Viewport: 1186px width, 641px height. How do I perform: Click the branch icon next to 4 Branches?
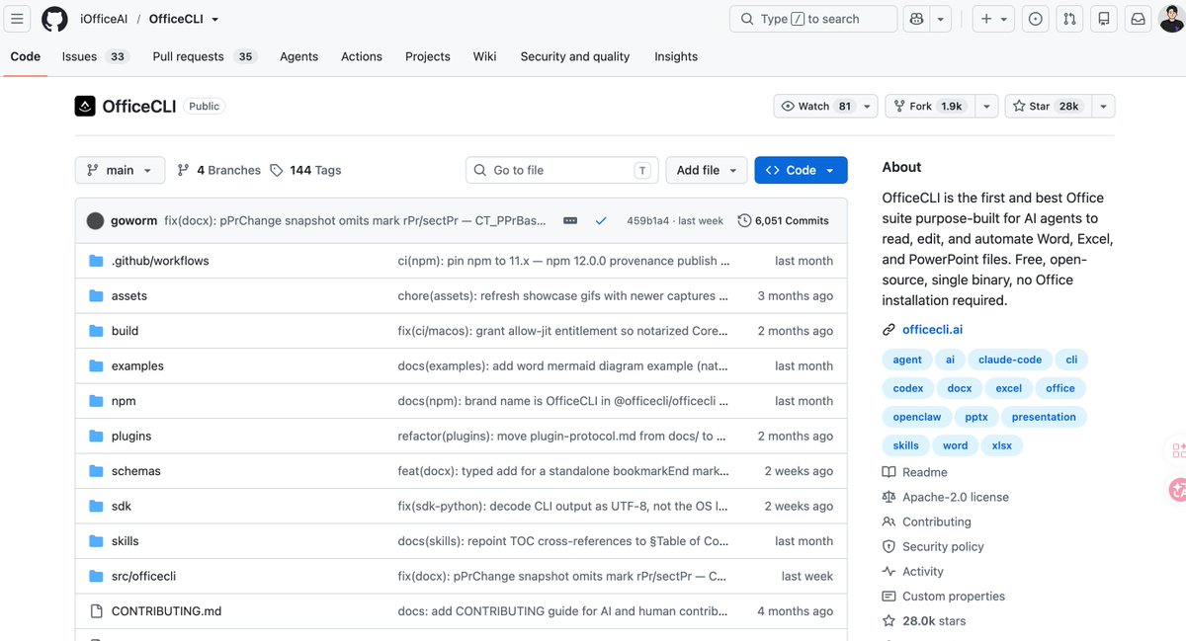pyautogui.click(x=183, y=170)
